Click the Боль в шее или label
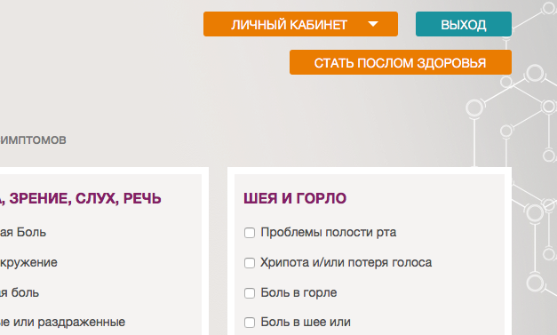Screen dimensions: 557x335 (x=306, y=323)
